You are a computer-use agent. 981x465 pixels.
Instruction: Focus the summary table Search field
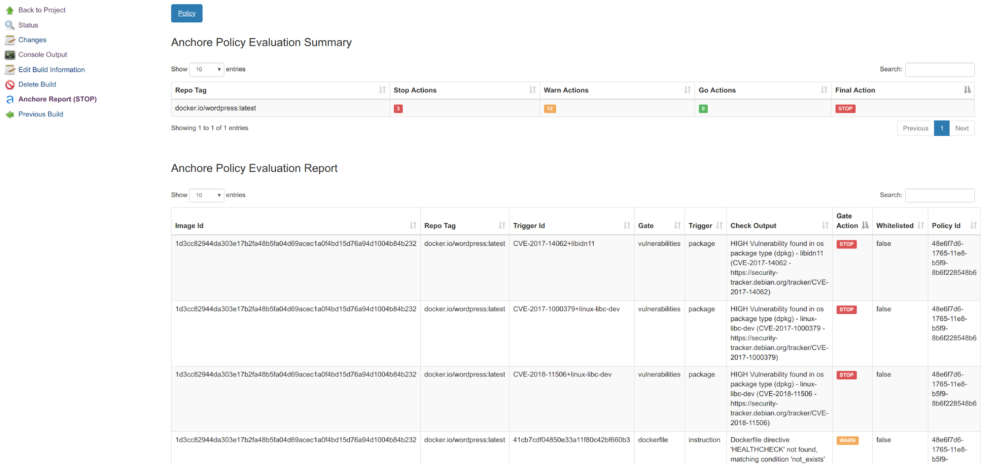[x=940, y=69]
